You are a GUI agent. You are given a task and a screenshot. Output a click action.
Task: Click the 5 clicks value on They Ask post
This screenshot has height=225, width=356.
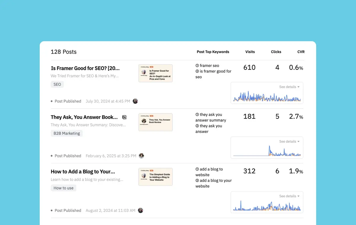(277, 117)
